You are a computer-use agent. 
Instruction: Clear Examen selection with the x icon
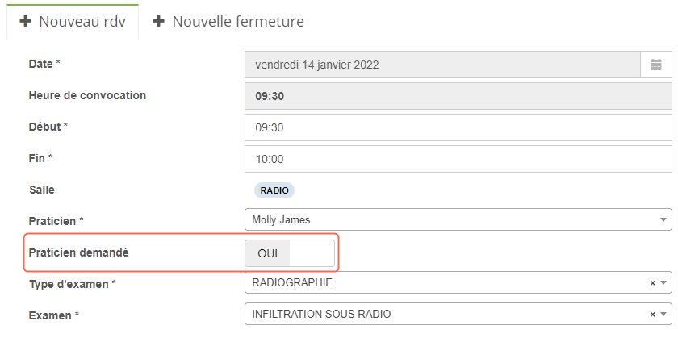pos(652,315)
